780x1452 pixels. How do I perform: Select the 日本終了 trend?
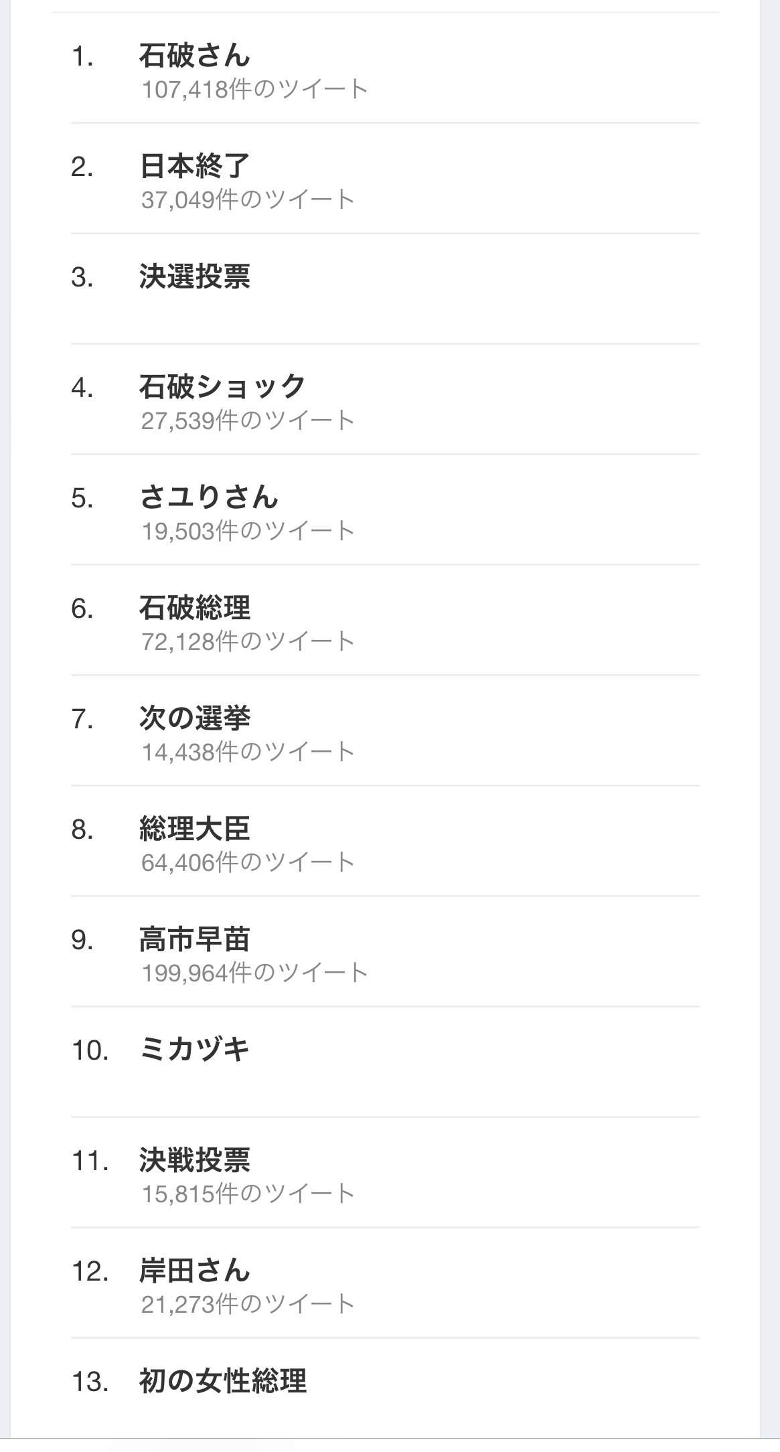coord(194,166)
